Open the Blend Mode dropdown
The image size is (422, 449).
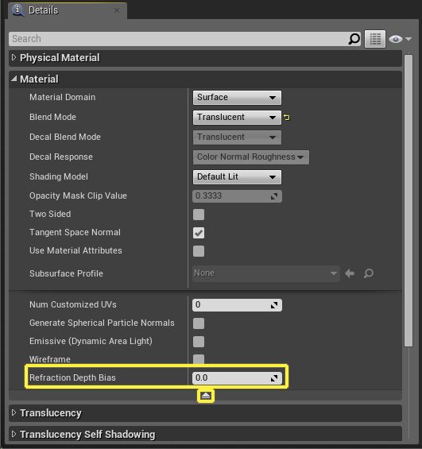[237, 118]
